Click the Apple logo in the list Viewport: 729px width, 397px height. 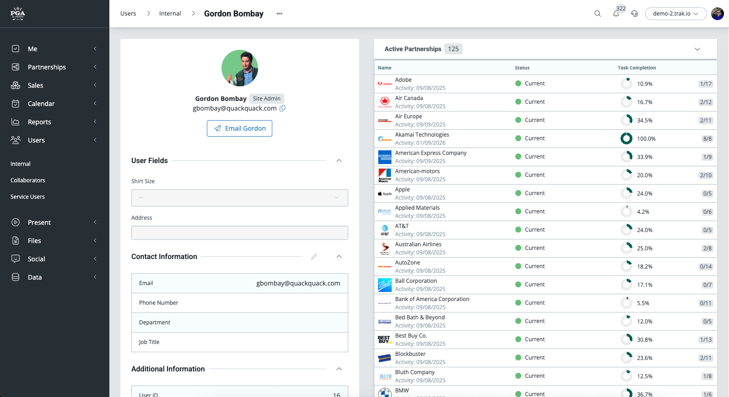(385, 194)
